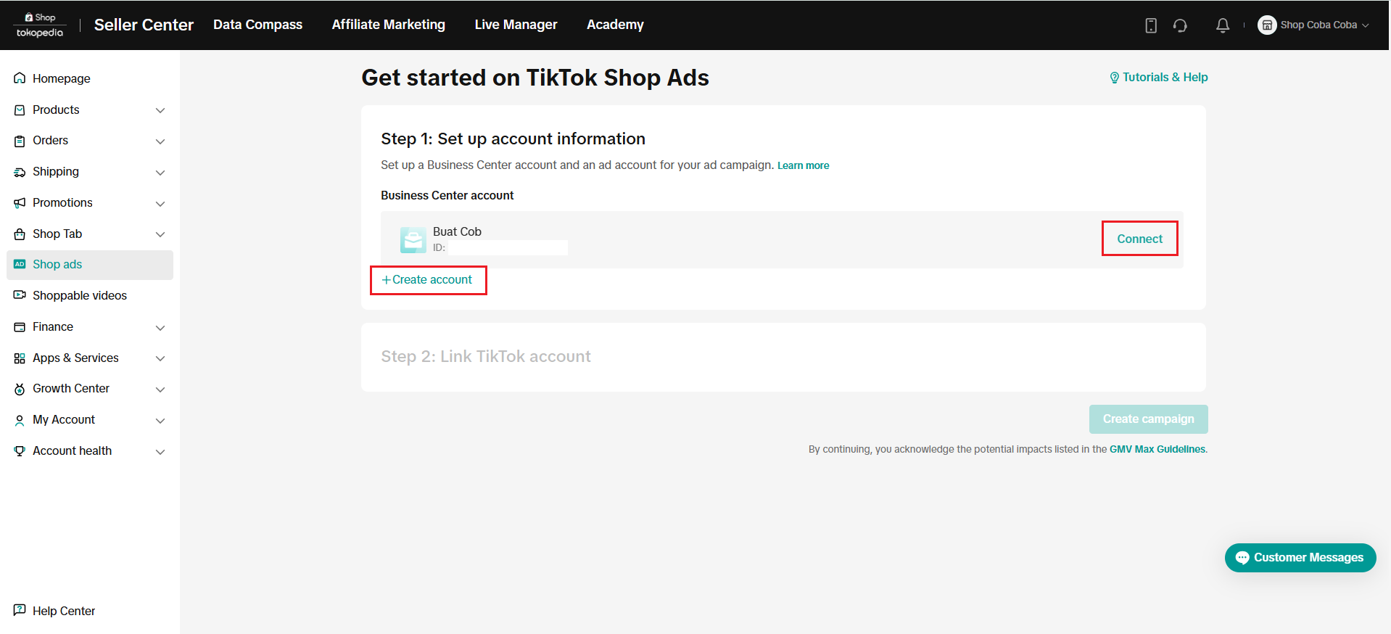Image resolution: width=1391 pixels, height=634 pixels.
Task: Connect the Buat Cob business account
Action: 1139,239
